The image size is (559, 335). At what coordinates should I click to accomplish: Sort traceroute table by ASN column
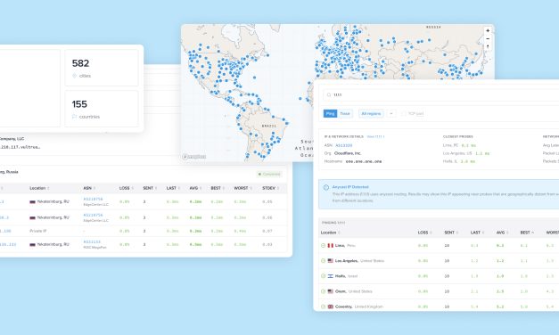click(x=89, y=188)
